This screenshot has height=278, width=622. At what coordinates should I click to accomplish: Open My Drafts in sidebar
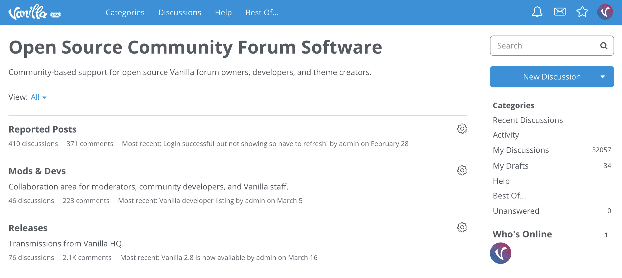click(x=511, y=166)
